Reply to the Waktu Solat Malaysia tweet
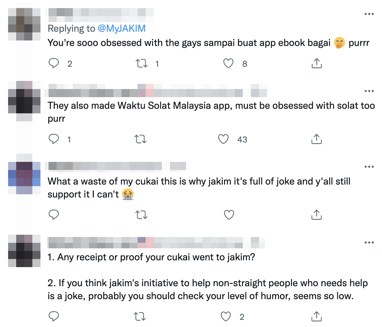382x327 pixels. click(x=53, y=139)
